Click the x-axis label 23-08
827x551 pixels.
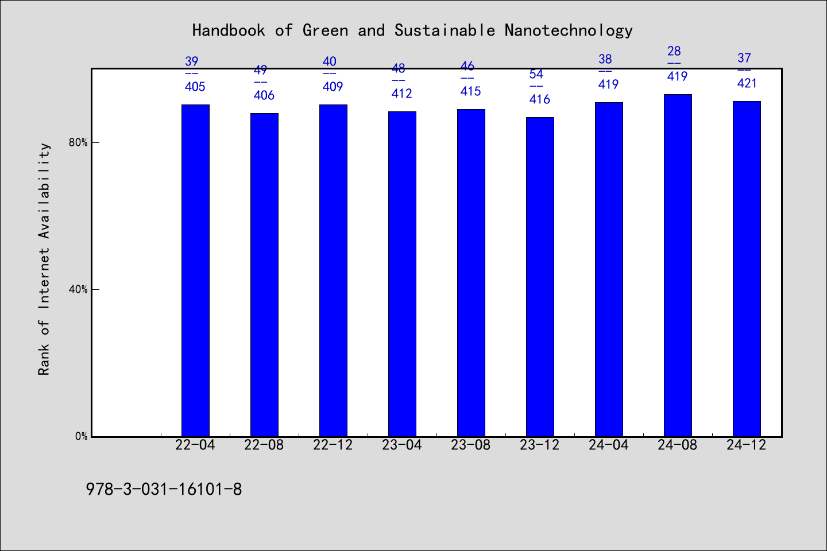coord(471,445)
